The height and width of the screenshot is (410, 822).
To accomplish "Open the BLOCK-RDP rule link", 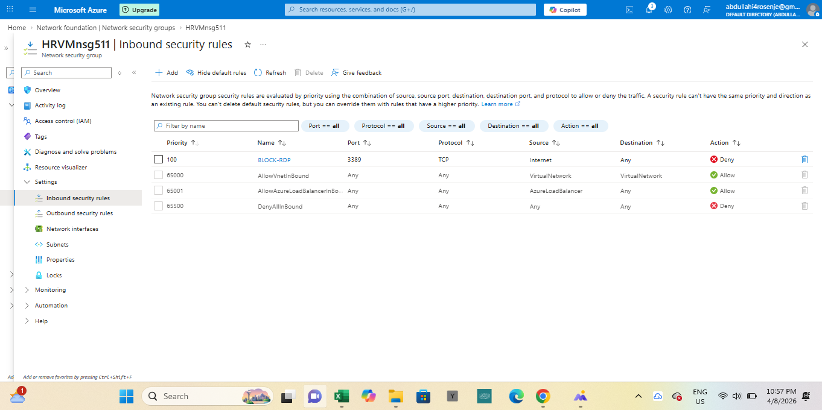I will point(274,160).
